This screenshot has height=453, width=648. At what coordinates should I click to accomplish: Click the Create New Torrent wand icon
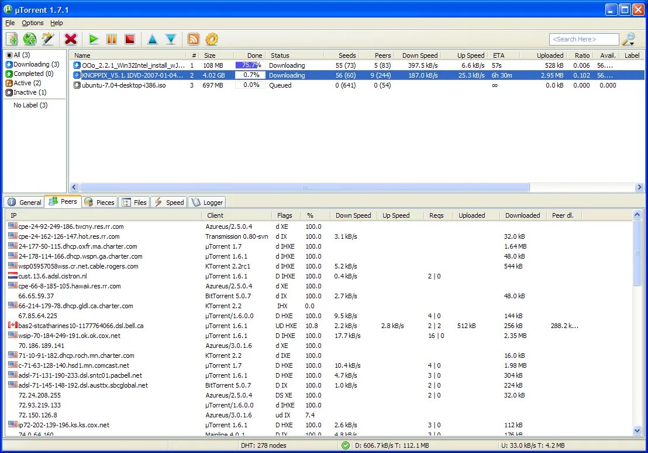coord(49,39)
